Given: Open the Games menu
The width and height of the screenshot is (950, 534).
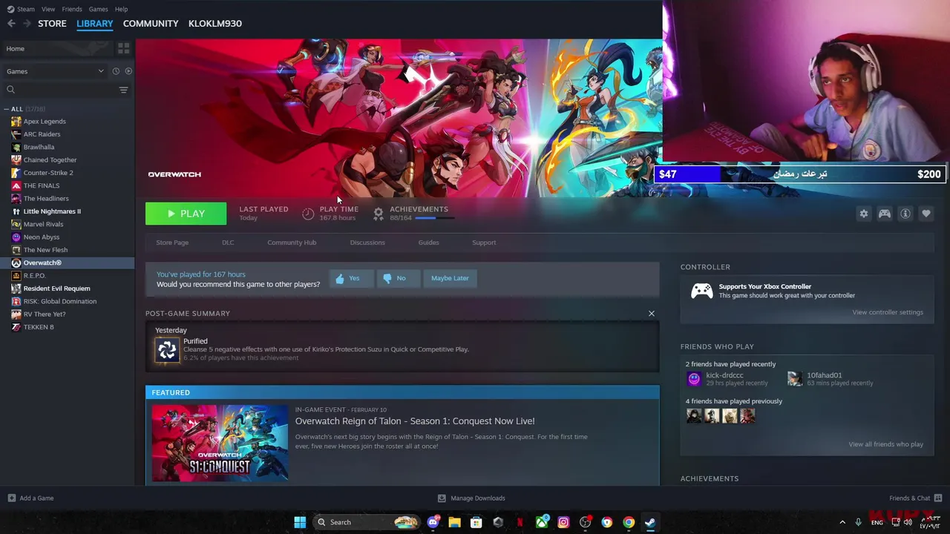Looking at the screenshot, I should (x=98, y=9).
